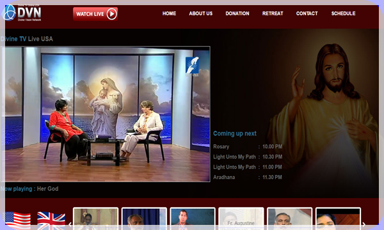Open the Fr. Augustine thumbnail

241,218
